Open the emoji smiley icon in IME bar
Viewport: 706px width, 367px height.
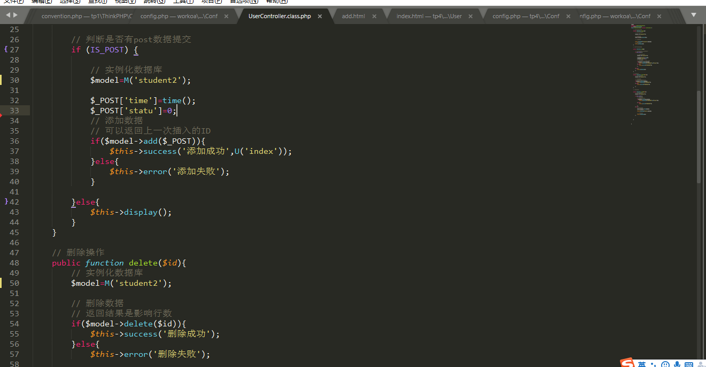click(665, 365)
